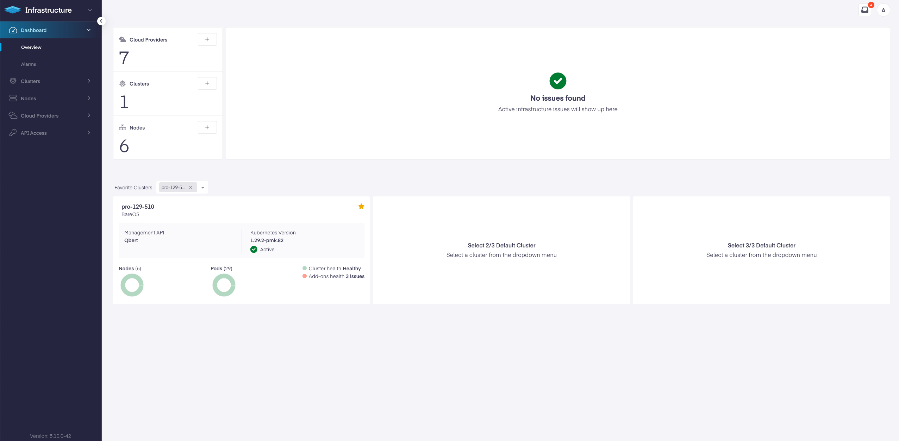Add a new cluster with plus button

(207, 83)
